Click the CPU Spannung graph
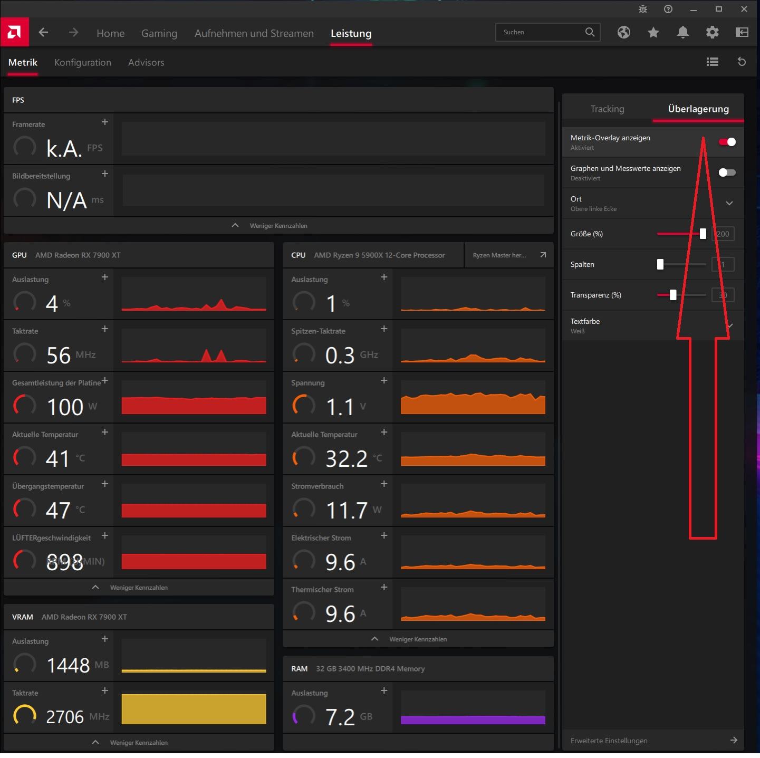 [473, 397]
